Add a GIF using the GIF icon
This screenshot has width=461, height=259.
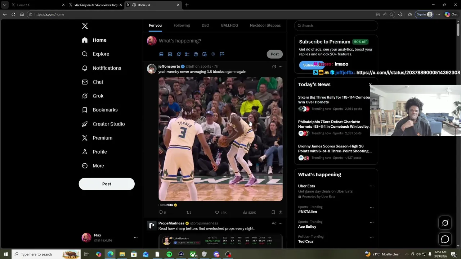click(x=170, y=54)
